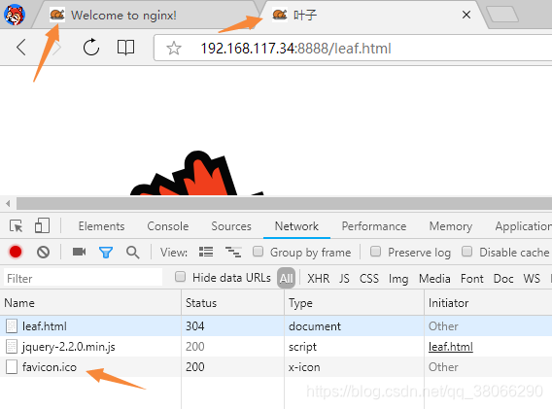Click the favicon.ico file icon
Viewport: 552px width, 409px height.
[x=12, y=367]
